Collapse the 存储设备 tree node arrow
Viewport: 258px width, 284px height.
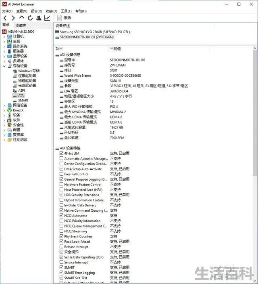pos(4,66)
